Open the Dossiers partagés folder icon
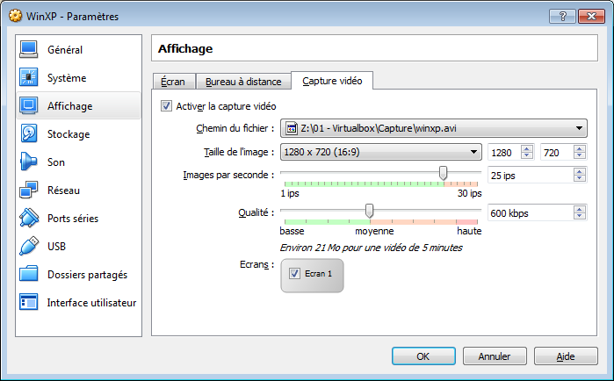This screenshot has height=381, width=614. (29, 275)
